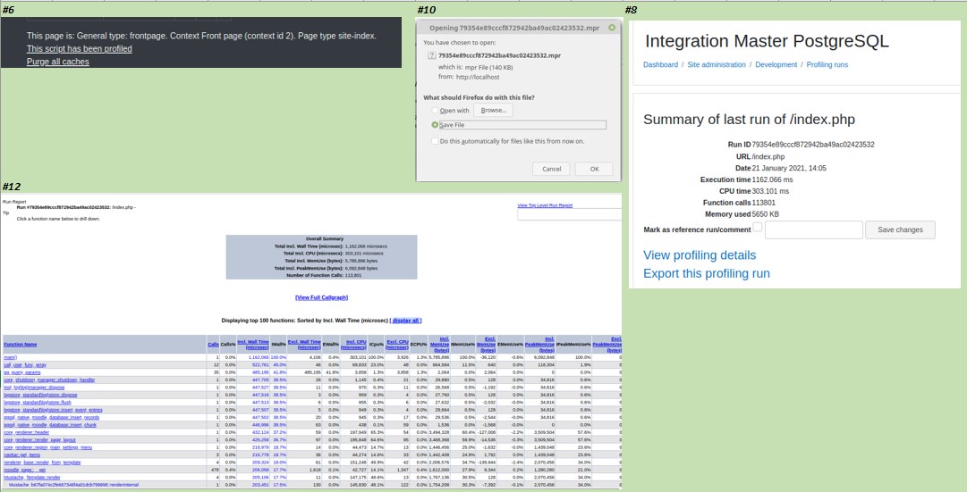Sort table by Function Name column header
The height and width of the screenshot is (492, 967).
pos(21,344)
